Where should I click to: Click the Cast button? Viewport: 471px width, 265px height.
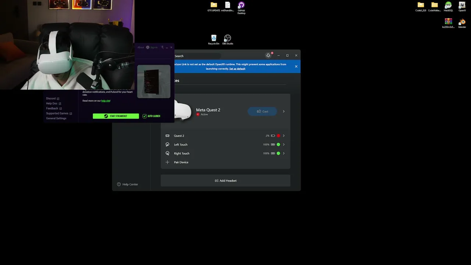tap(262, 112)
